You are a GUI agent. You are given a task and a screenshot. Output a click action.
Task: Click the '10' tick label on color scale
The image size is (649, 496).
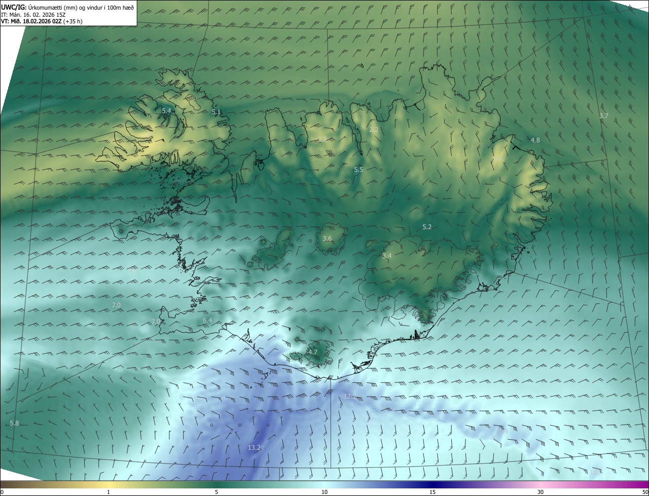point(324,492)
